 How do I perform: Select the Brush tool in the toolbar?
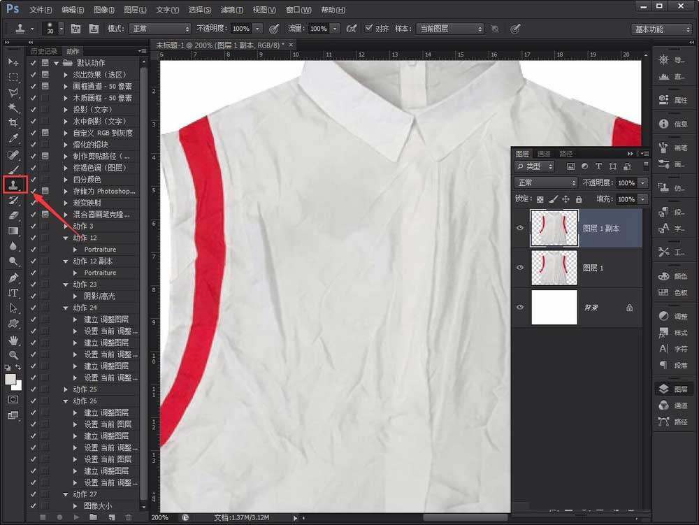pyautogui.click(x=13, y=170)
